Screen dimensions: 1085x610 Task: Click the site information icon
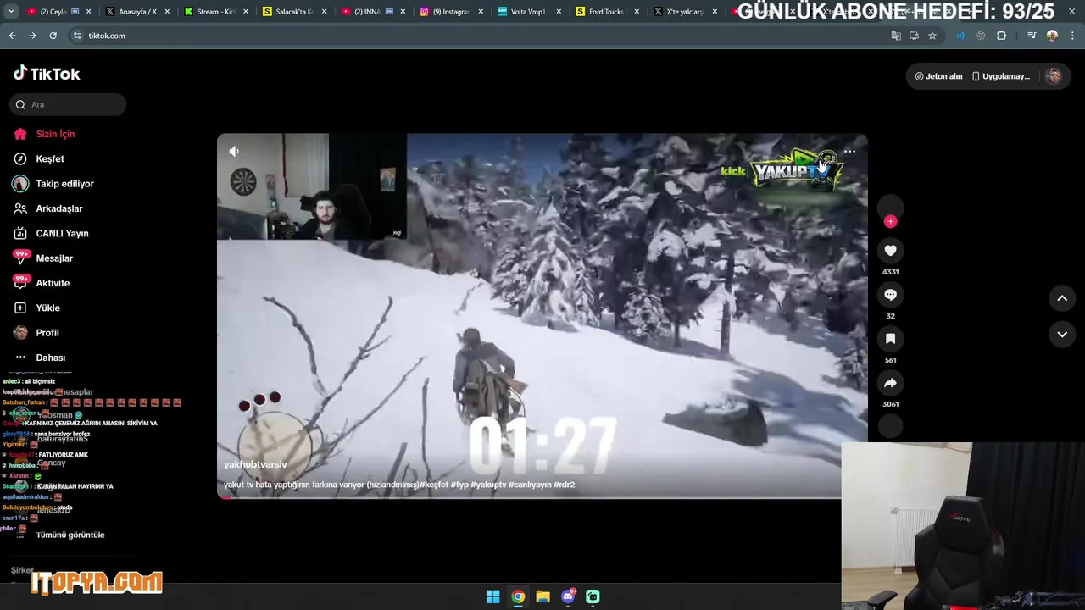[77, 36]
